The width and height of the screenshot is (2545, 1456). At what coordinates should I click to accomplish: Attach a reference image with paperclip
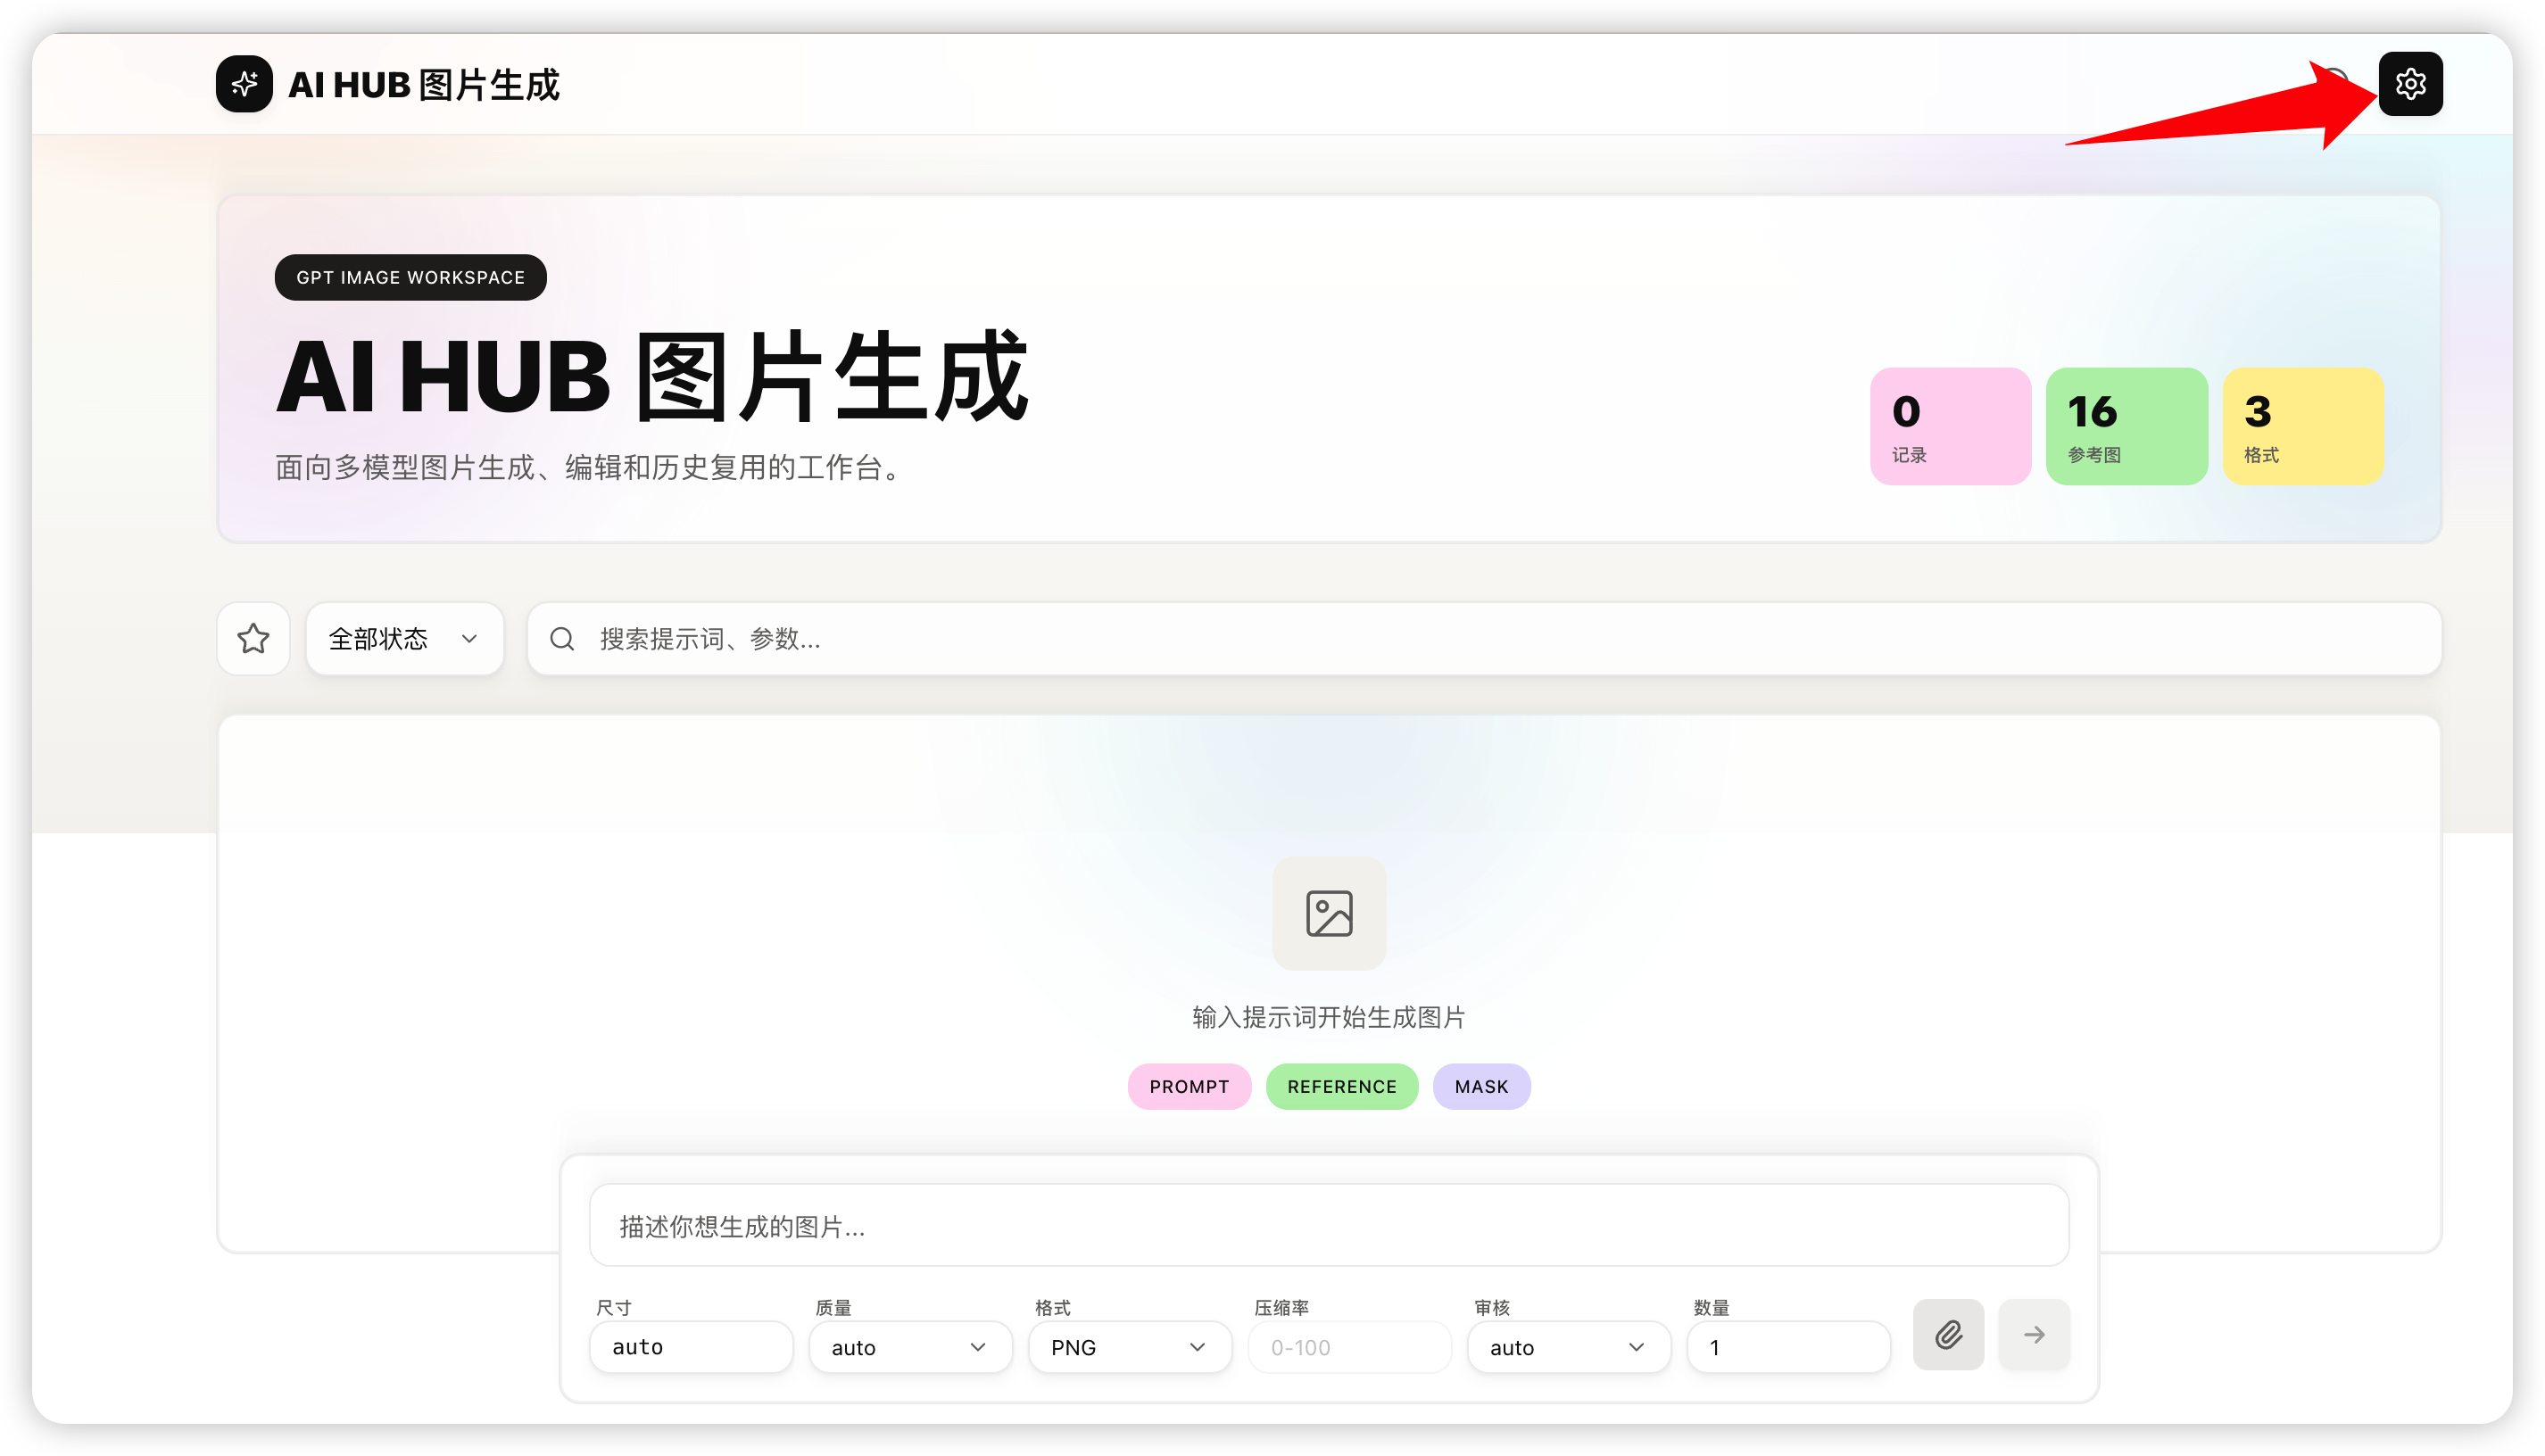pyautogui.click(x=1948, y=1334)
